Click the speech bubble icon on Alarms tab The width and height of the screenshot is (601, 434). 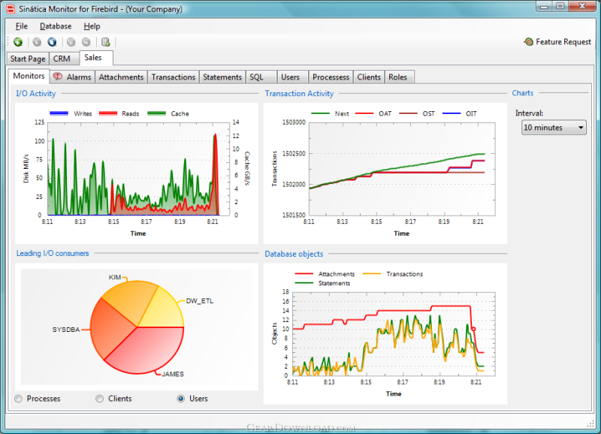58,77
